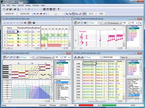Click the rewind to previous measure button
145x108 pixels.
point(35,14)
